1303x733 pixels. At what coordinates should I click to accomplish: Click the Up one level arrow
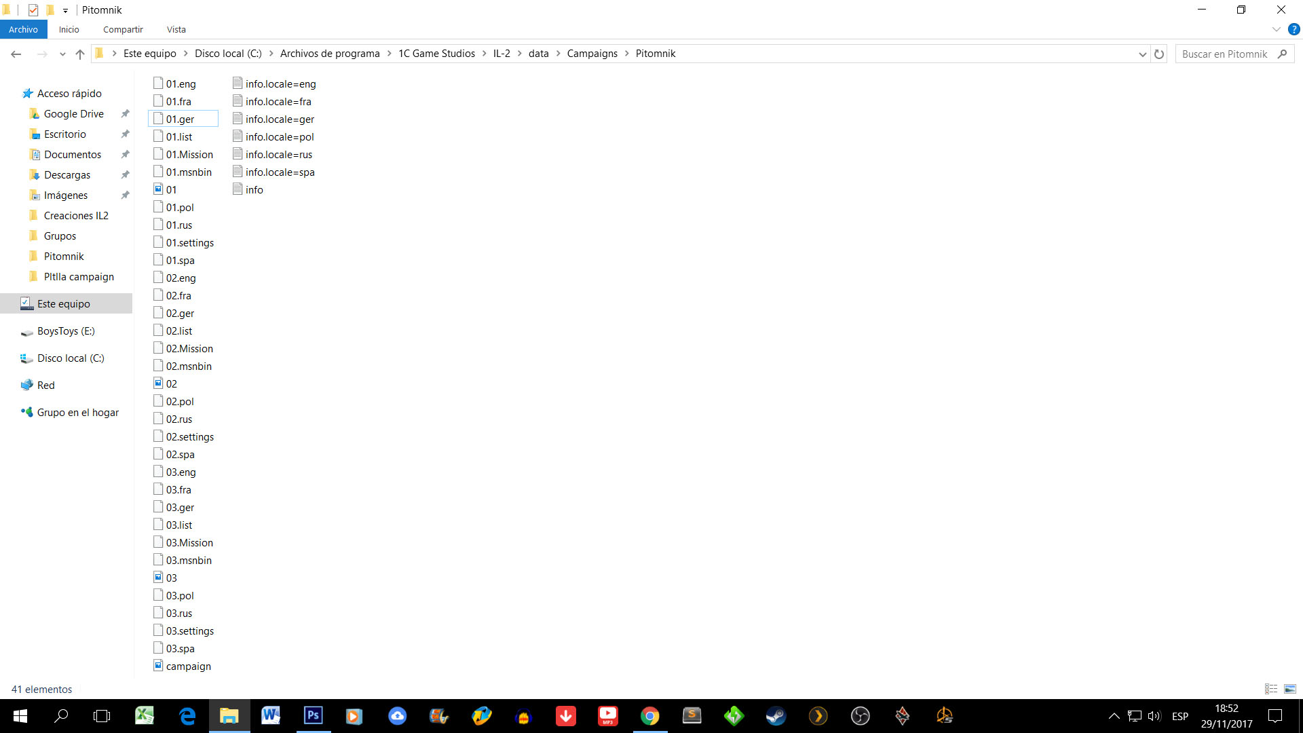(x=80, y=54)
